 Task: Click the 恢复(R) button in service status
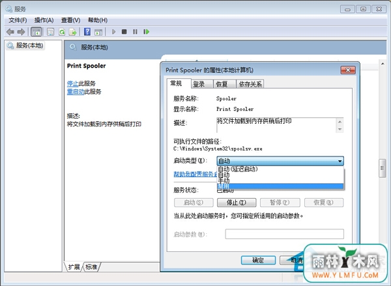pyautogui.click(x=324, y=203)
